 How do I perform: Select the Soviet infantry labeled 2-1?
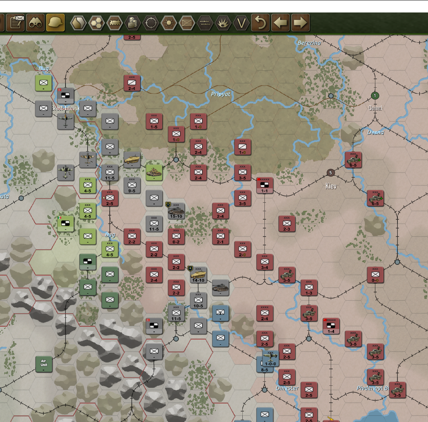pos(220,236)
